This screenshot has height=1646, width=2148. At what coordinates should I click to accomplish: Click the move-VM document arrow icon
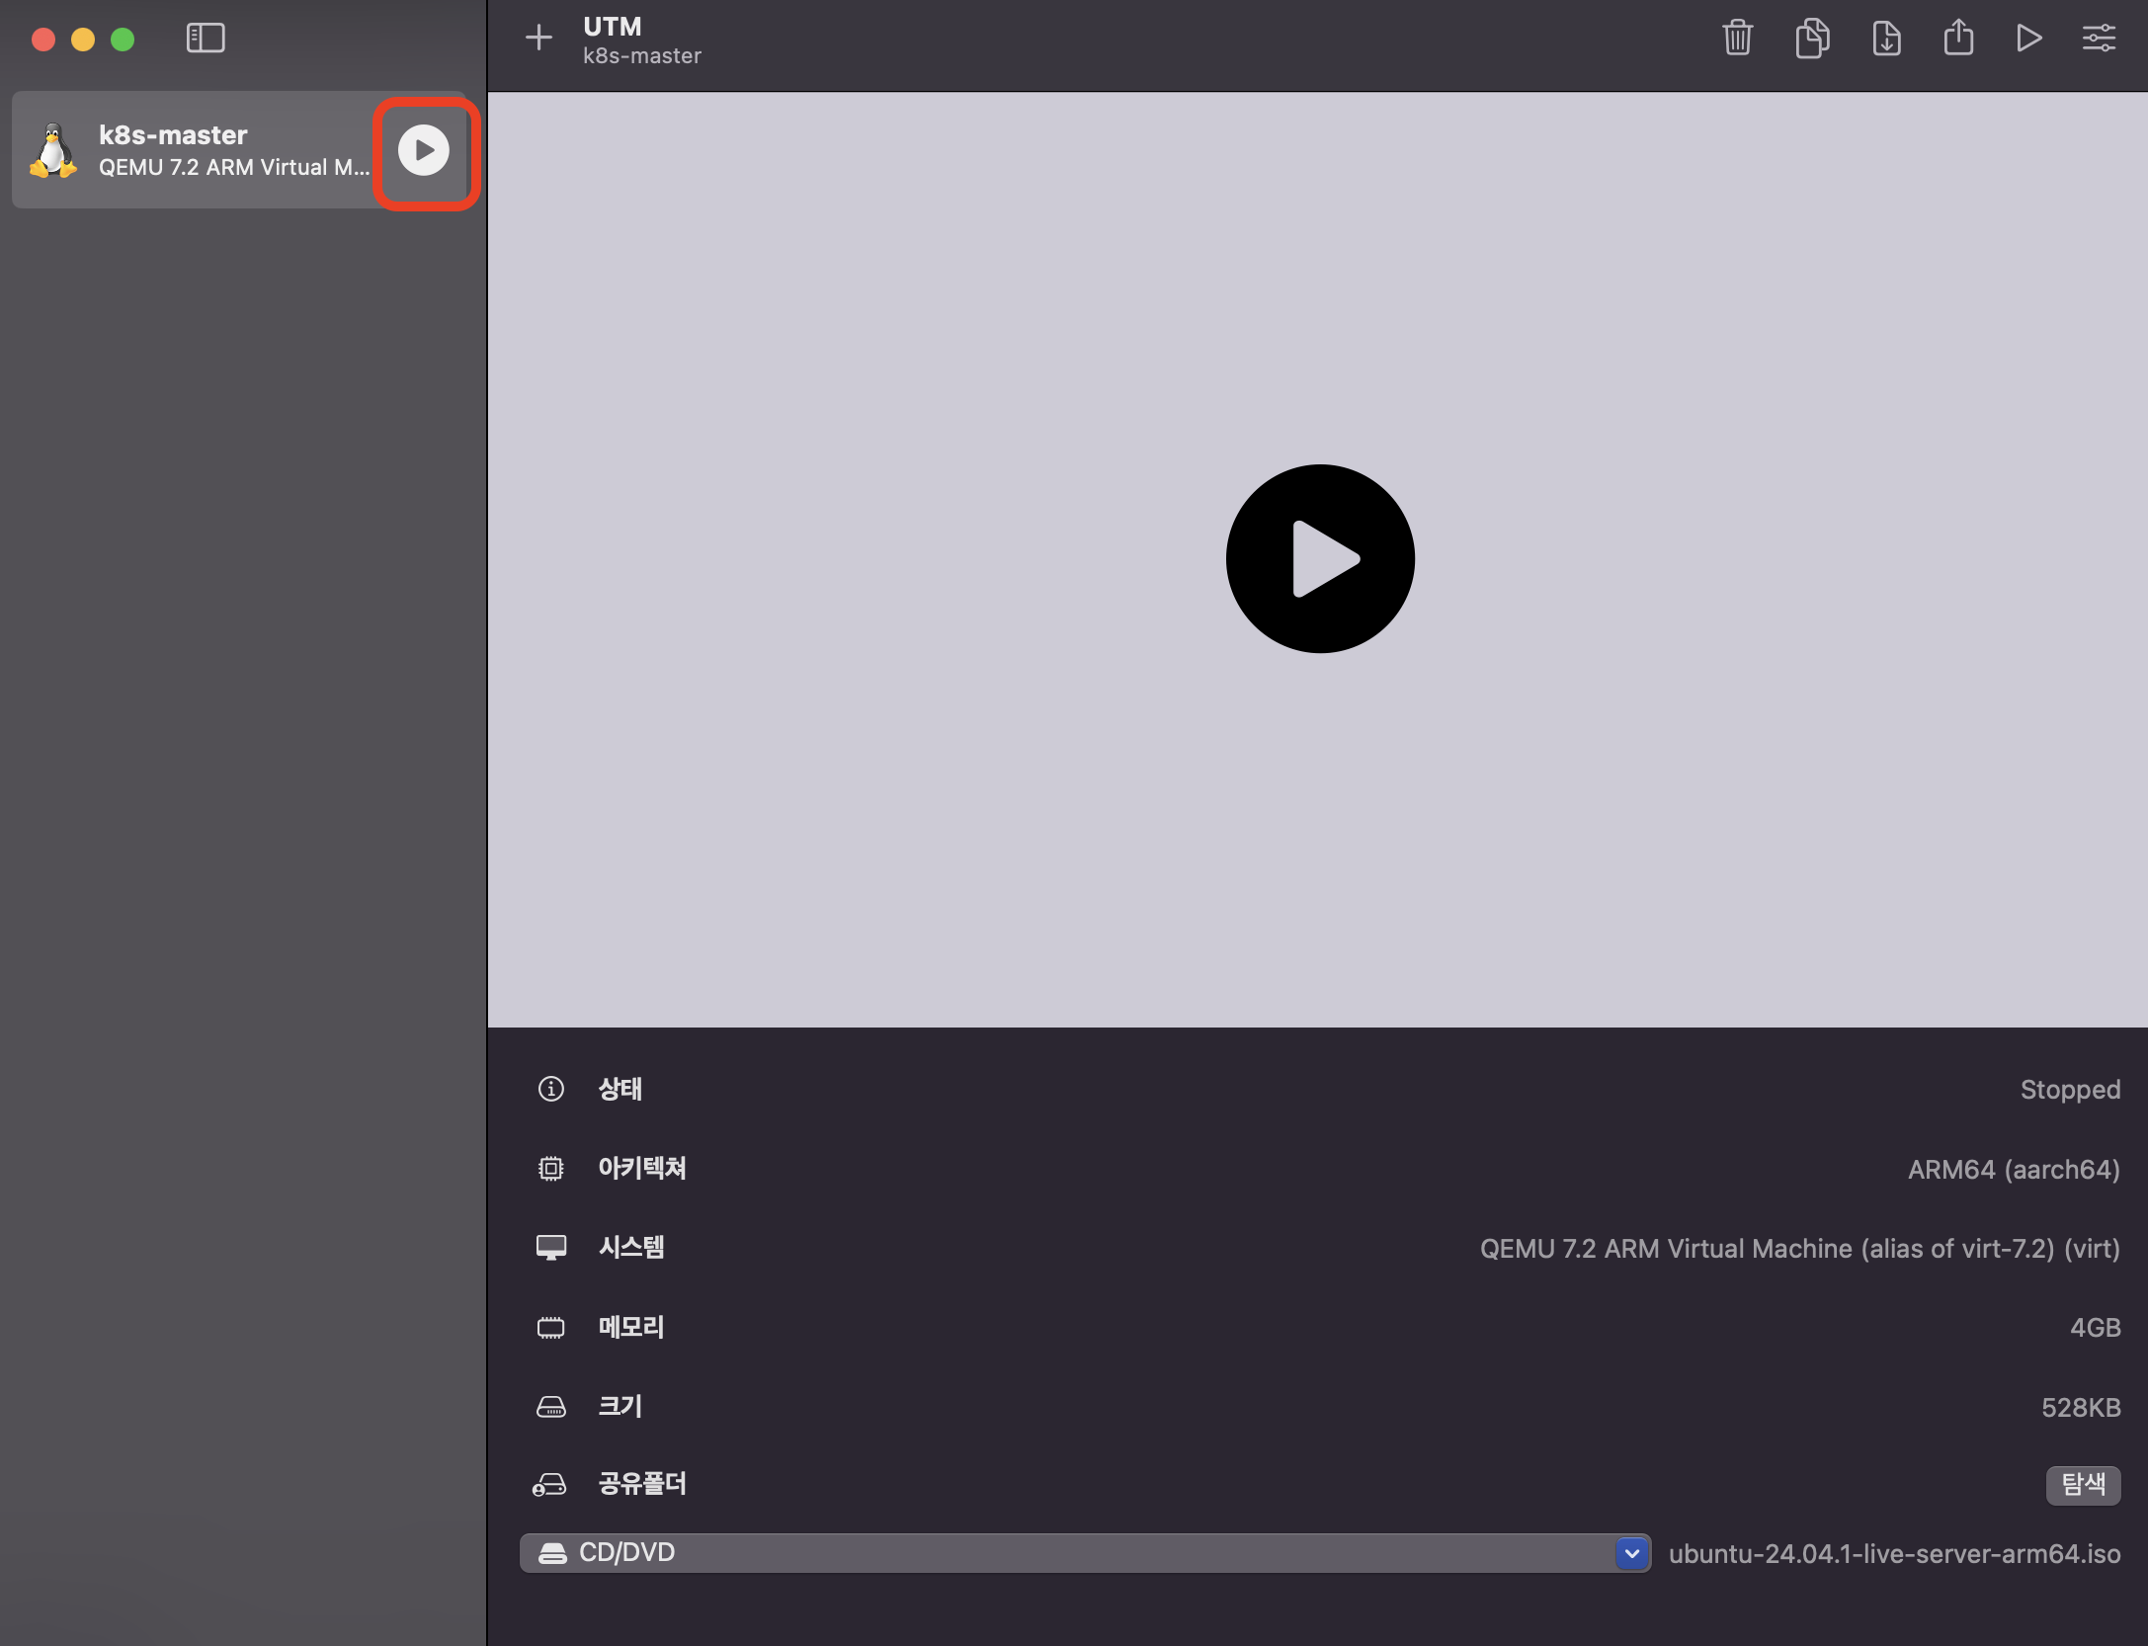tap(1886, 39)
